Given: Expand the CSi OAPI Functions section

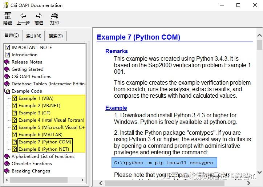Looking at the screenshot, I should tap(31, 77).
